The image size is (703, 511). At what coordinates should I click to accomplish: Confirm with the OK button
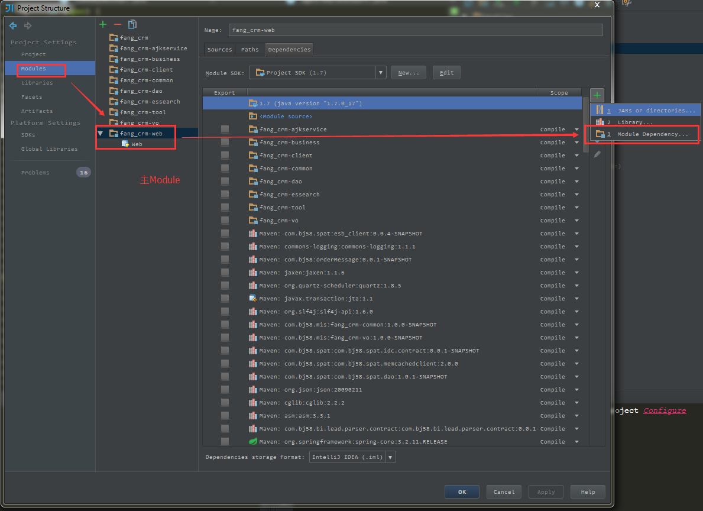(x=462, y=491)
